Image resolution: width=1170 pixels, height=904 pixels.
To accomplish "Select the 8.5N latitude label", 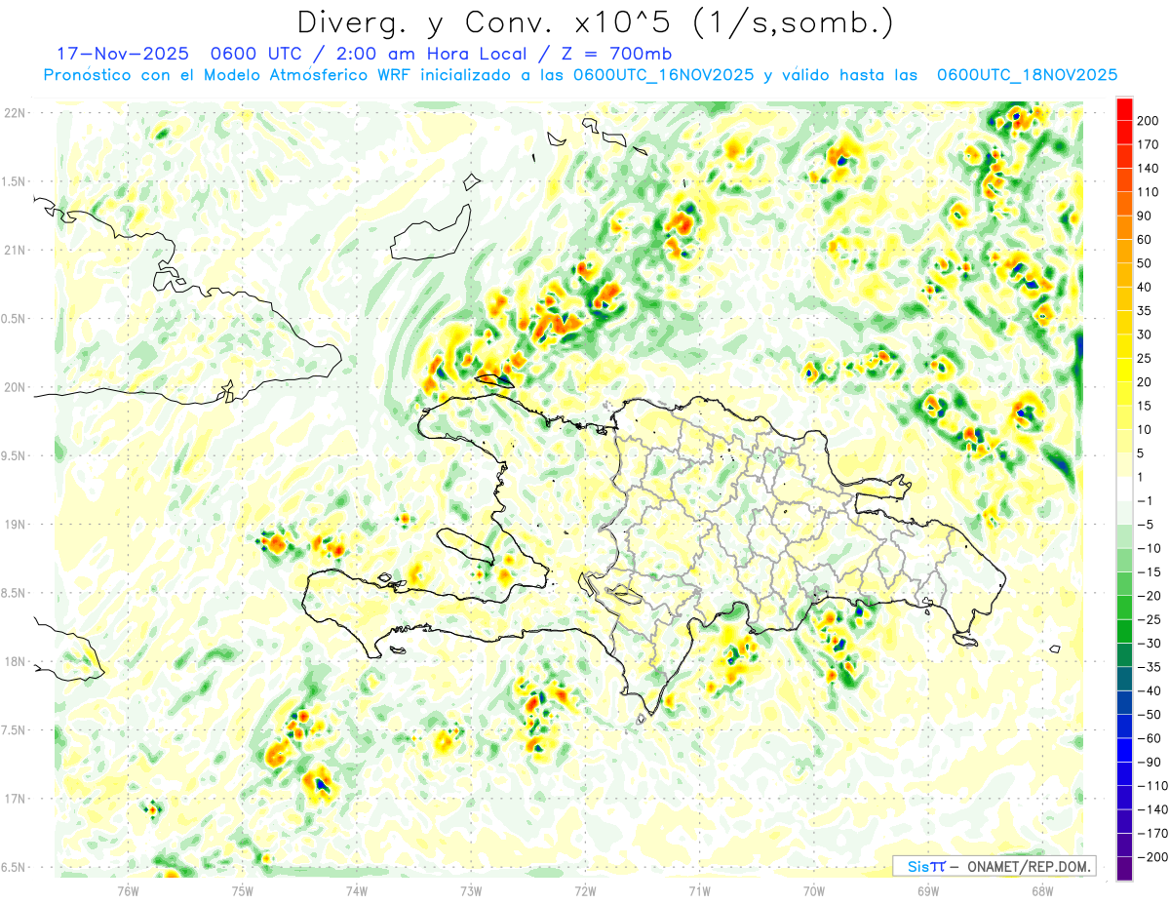I will 14,593.
